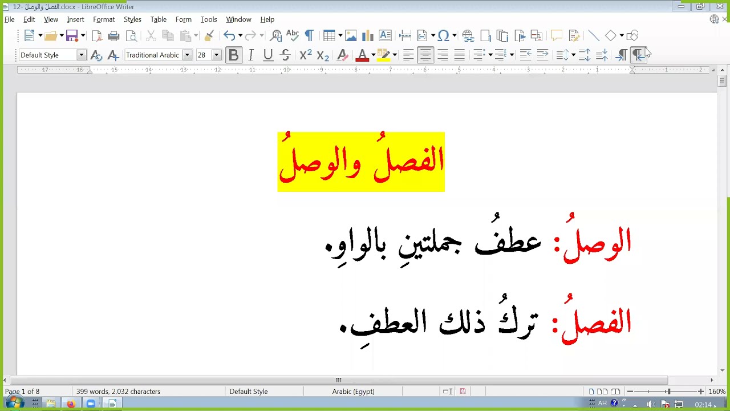Toggle formatting marks with the pilcrow icon
This screenshot has height=411, width=730.
(309, 36)
